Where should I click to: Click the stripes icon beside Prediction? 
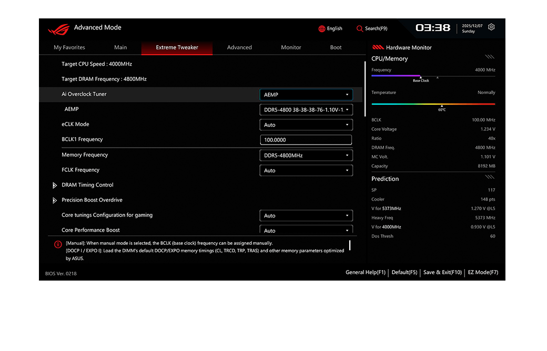click(490, 178)
